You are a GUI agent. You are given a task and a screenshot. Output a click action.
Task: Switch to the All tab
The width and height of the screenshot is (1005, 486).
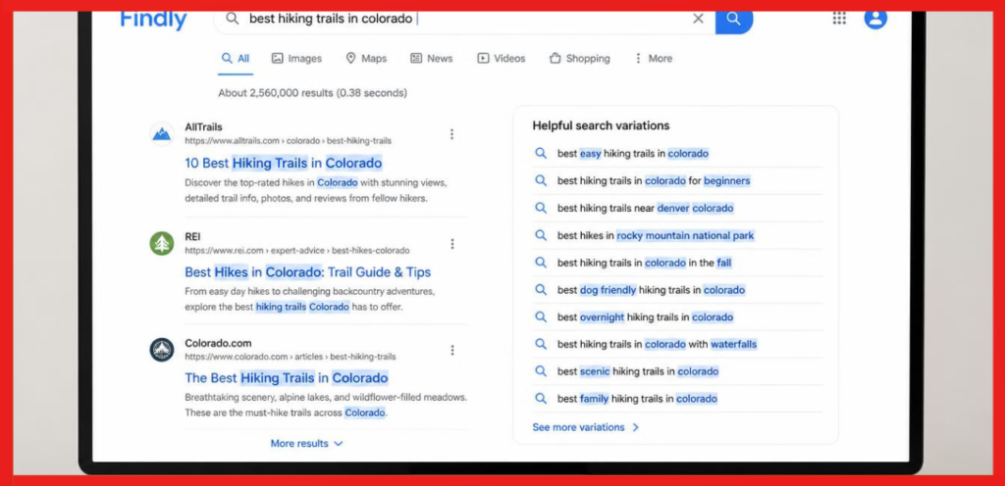(236, 58)
